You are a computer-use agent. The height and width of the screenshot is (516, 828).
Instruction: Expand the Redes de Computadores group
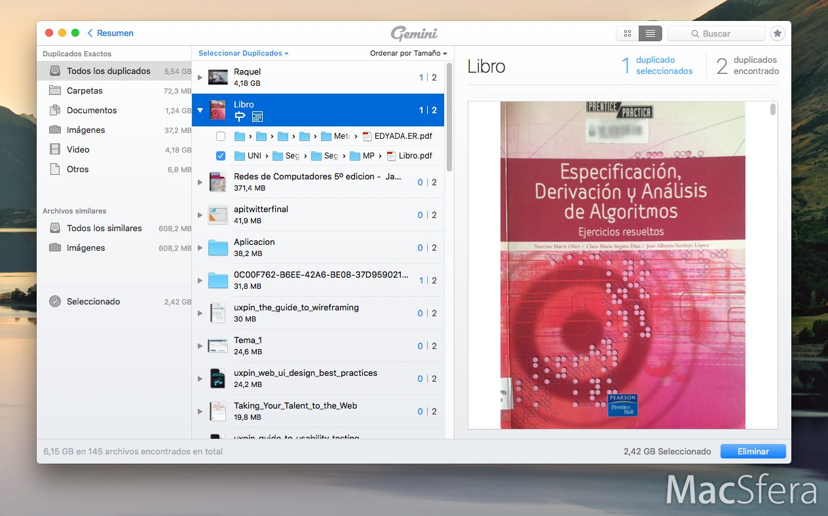coord(200,183)
